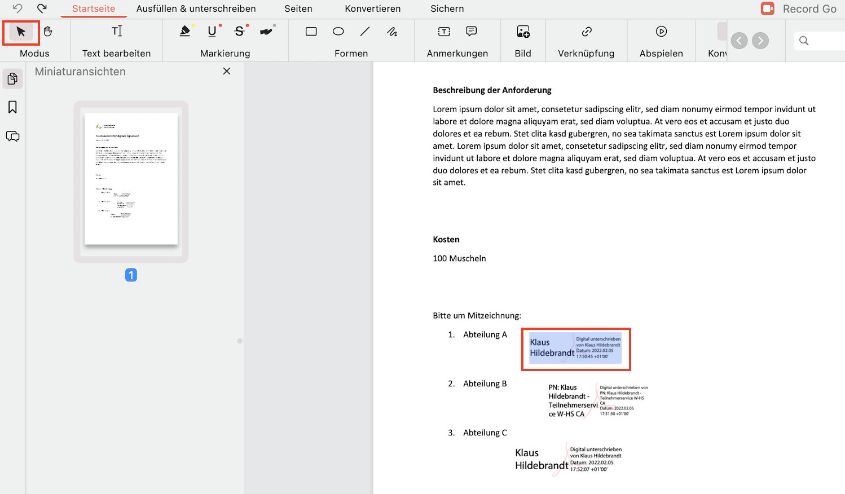Select the line shape tool
This screenshot has height=494, width=845.
point(365,32)
